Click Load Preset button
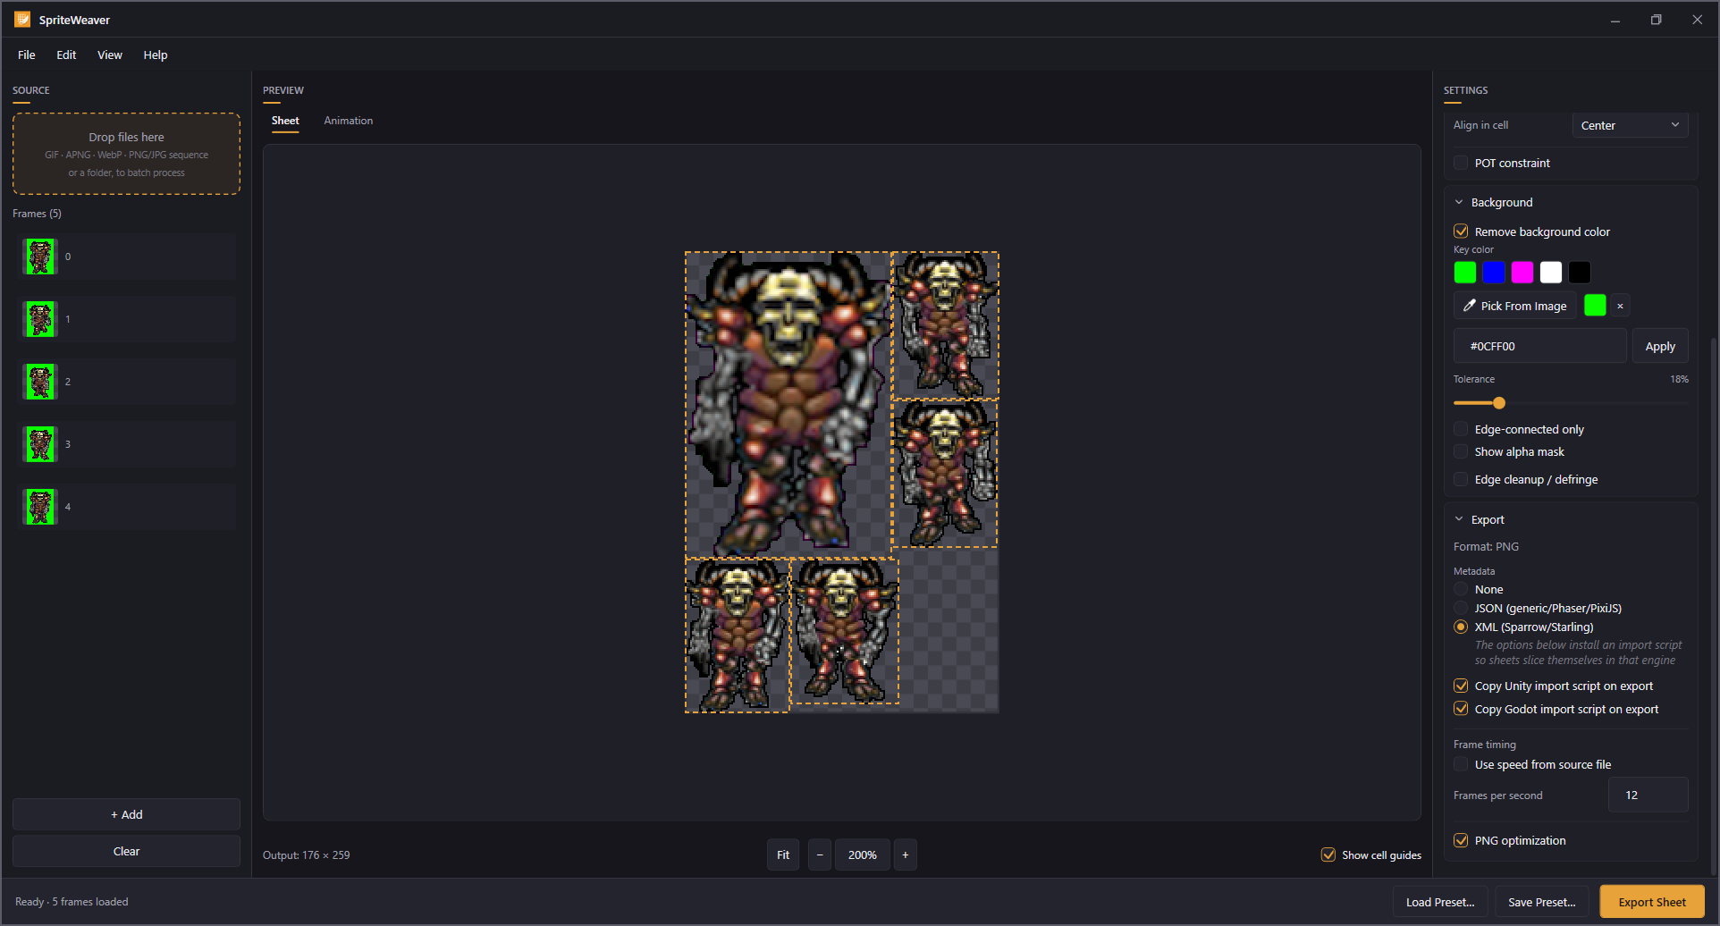The height and width of the screenshot is (926, 1720). [1440, 902]
